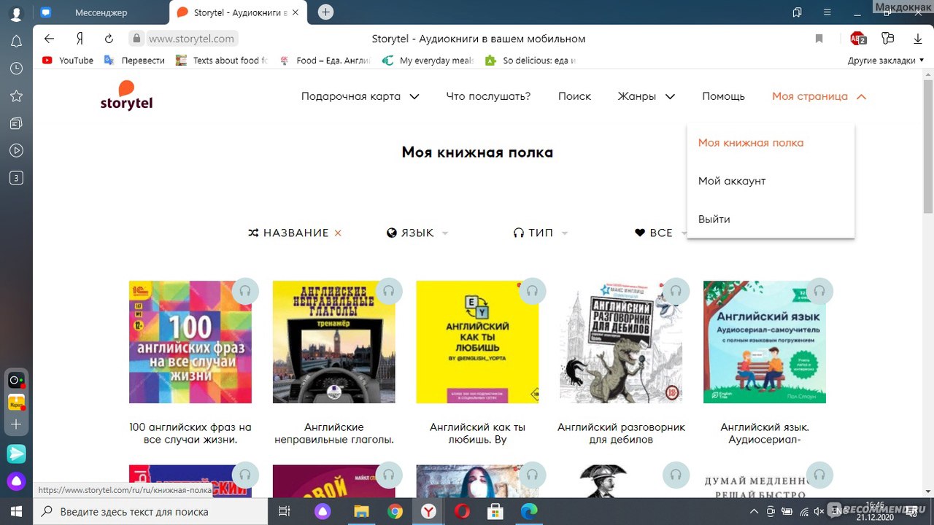Open the Adblock extension icon
Viewport: 934px width, 525px height.
coord(858,39)
